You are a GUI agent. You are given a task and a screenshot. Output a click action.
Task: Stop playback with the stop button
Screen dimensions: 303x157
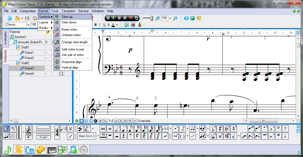(x=119, y=18)
